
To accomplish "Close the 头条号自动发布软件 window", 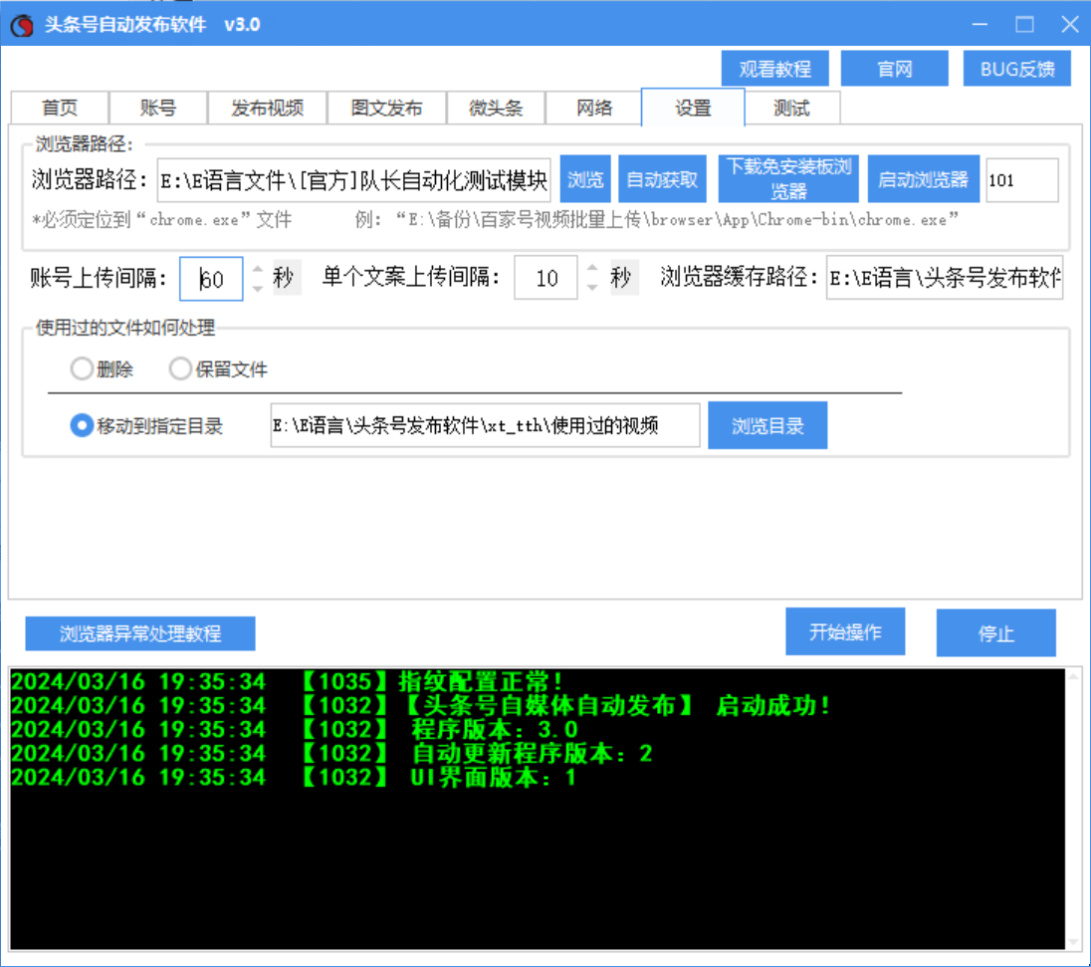I will point(1069,24).
